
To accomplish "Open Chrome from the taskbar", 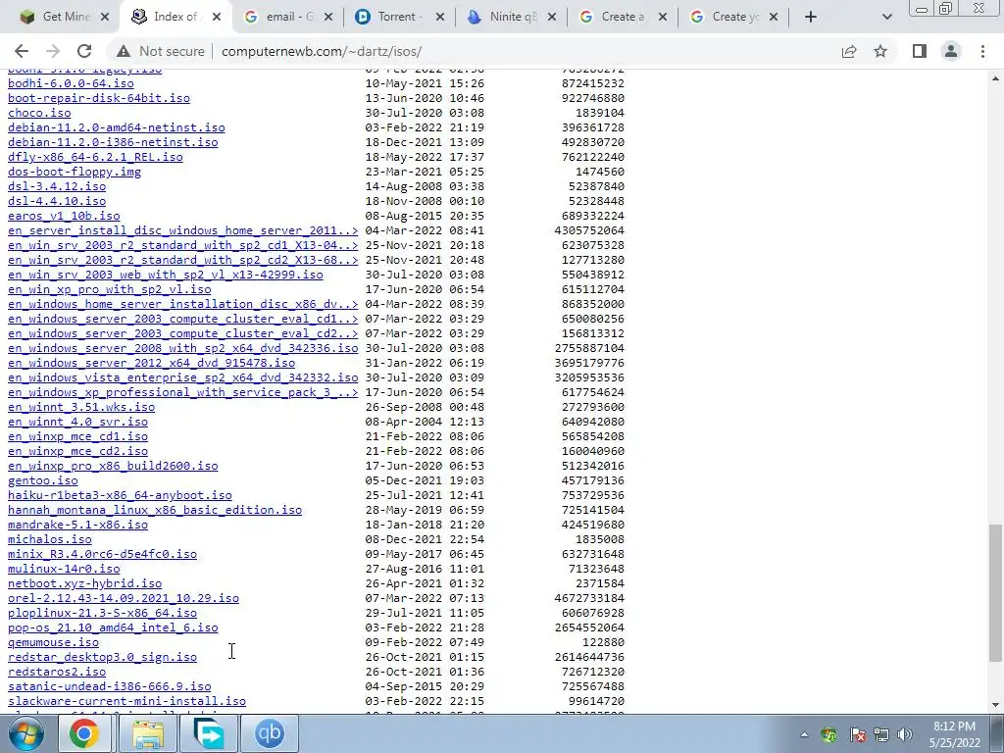I will [x=84, y=733].
